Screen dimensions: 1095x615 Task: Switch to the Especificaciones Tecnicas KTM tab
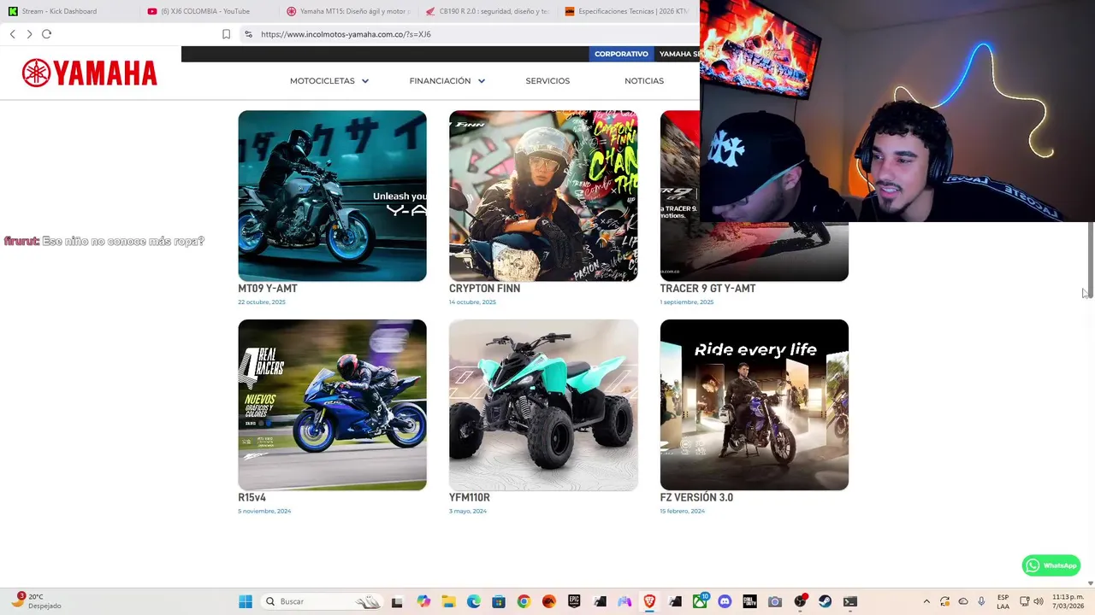click(627, 11)
